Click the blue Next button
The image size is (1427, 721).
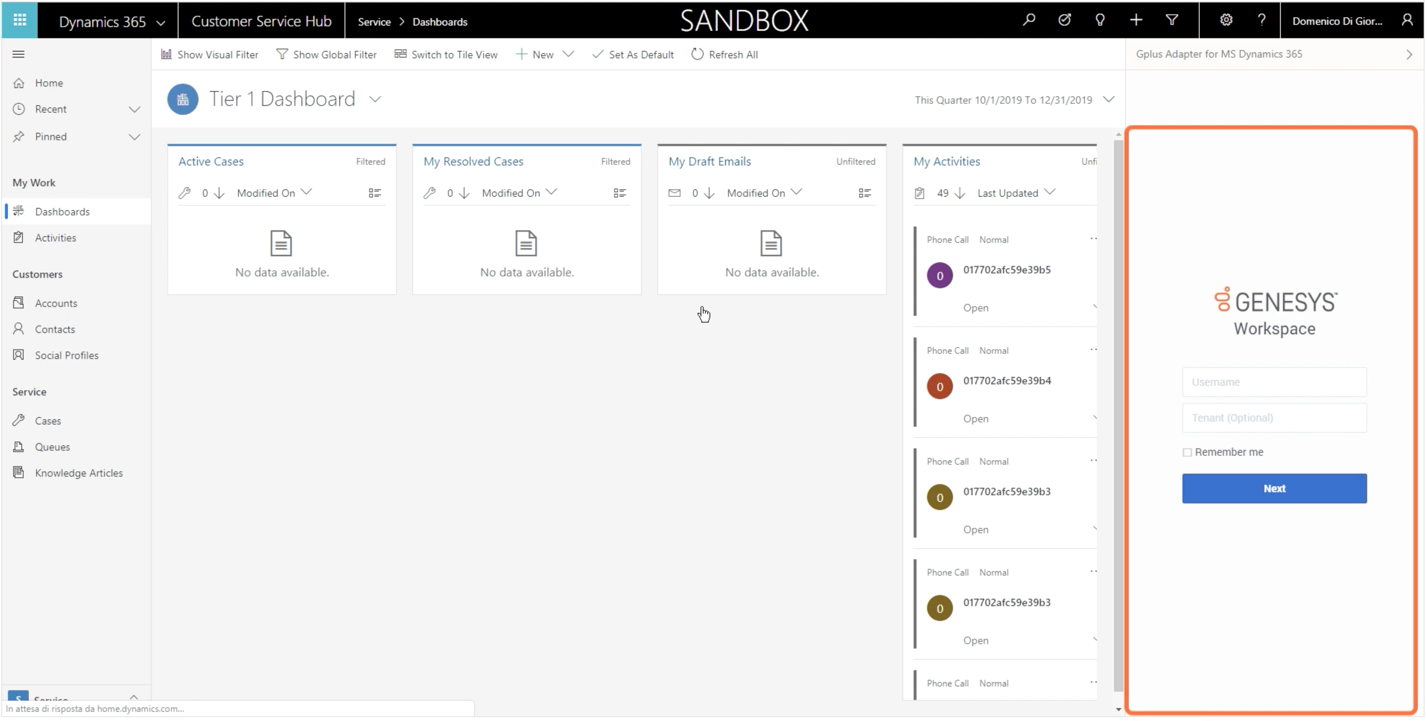[x=1274, y=488]
